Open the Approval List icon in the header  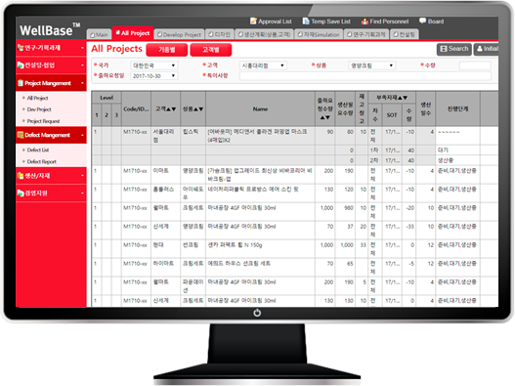coord(253,21)
